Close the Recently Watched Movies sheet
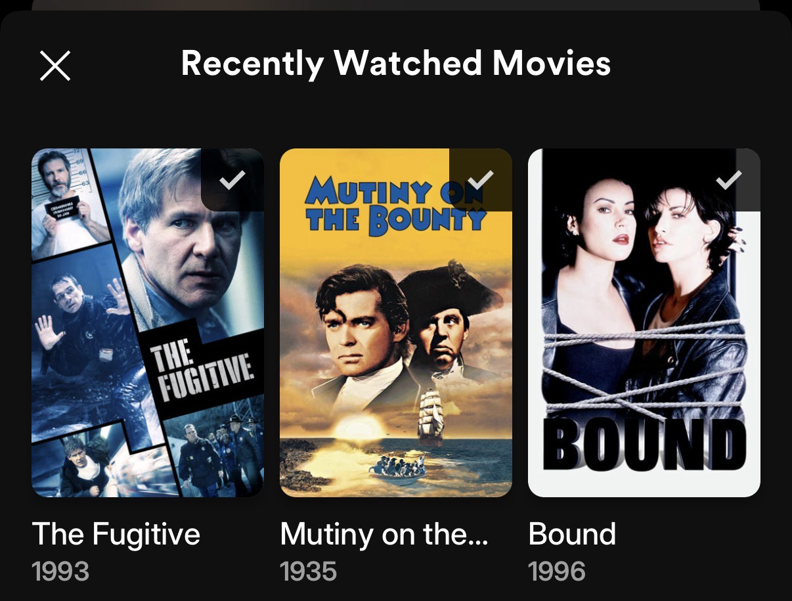The height and width of the screenshot is (601, 792). point(55,66)
